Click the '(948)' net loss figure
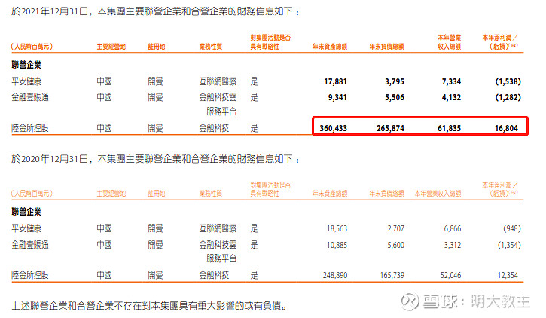 (x=512, y=228)
